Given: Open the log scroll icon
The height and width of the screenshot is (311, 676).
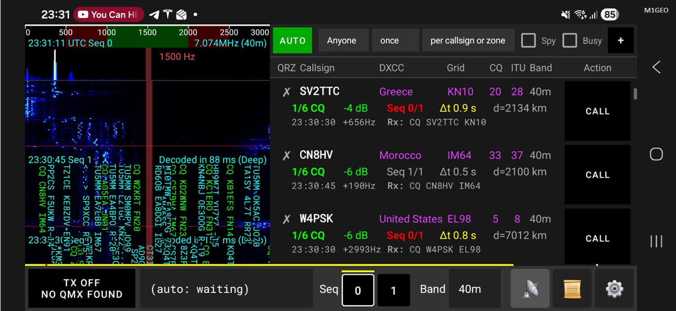Looking at the screenshot, I should (572, 289).
